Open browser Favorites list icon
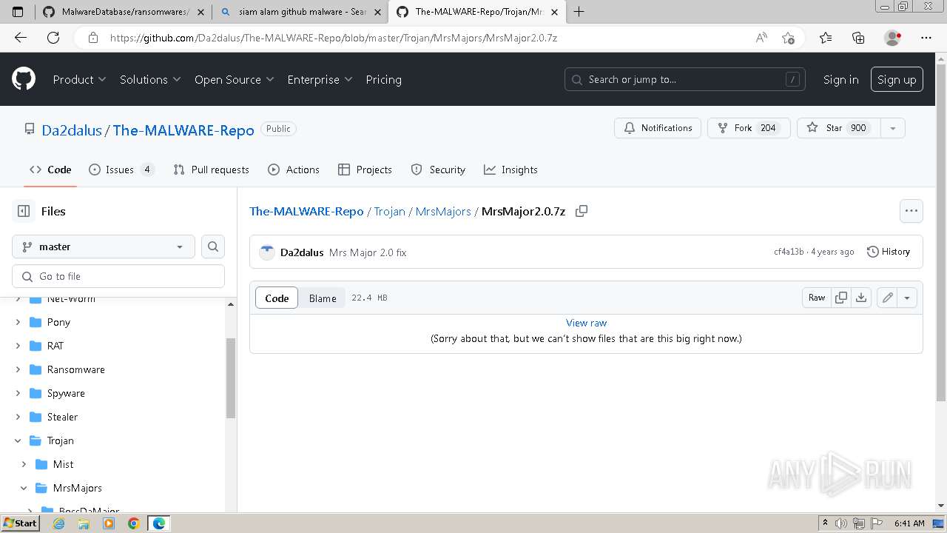 click(x=826, y=38)
